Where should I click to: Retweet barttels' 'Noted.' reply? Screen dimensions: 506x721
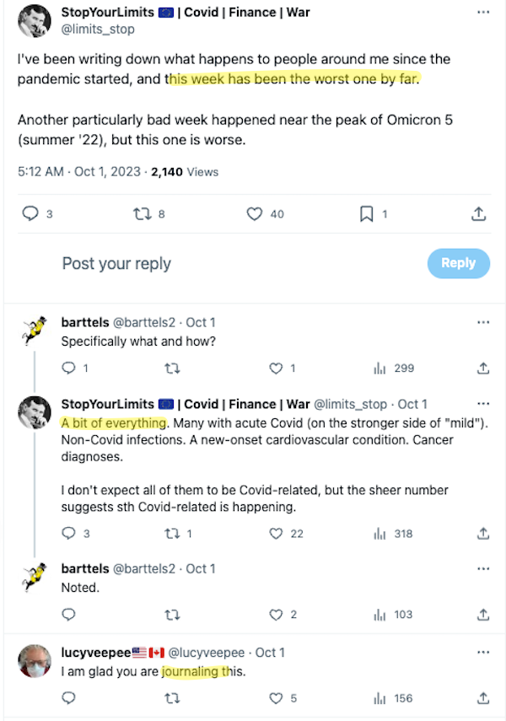click(x=172, y=615)
